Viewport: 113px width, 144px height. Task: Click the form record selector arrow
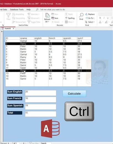coord(2,32)
